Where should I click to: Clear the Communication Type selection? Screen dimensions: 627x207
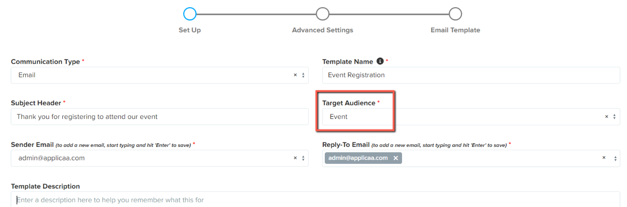point(295,75)
